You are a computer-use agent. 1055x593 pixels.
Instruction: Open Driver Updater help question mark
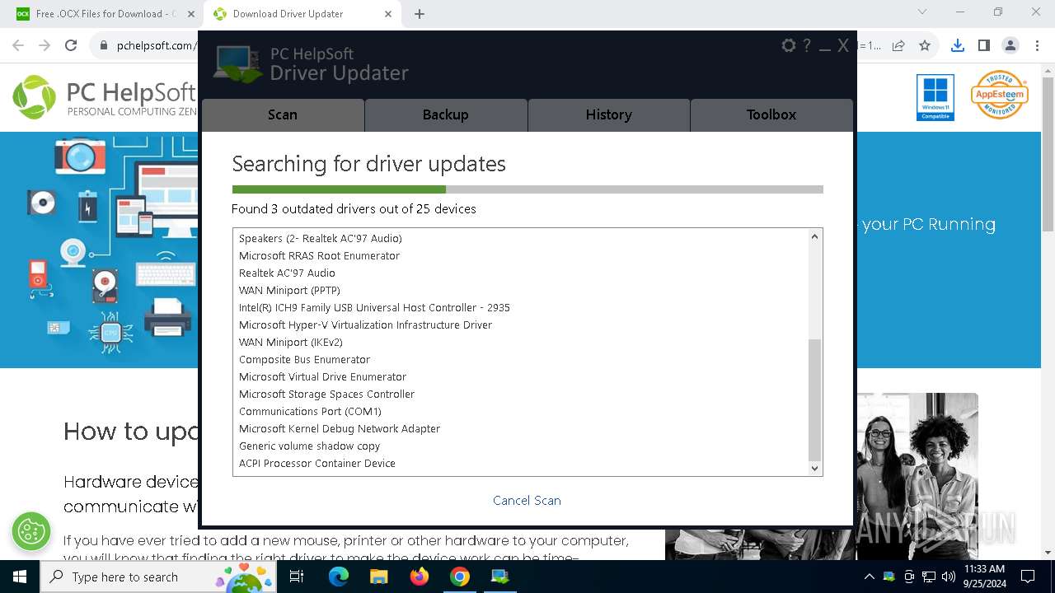pos(807,46)
